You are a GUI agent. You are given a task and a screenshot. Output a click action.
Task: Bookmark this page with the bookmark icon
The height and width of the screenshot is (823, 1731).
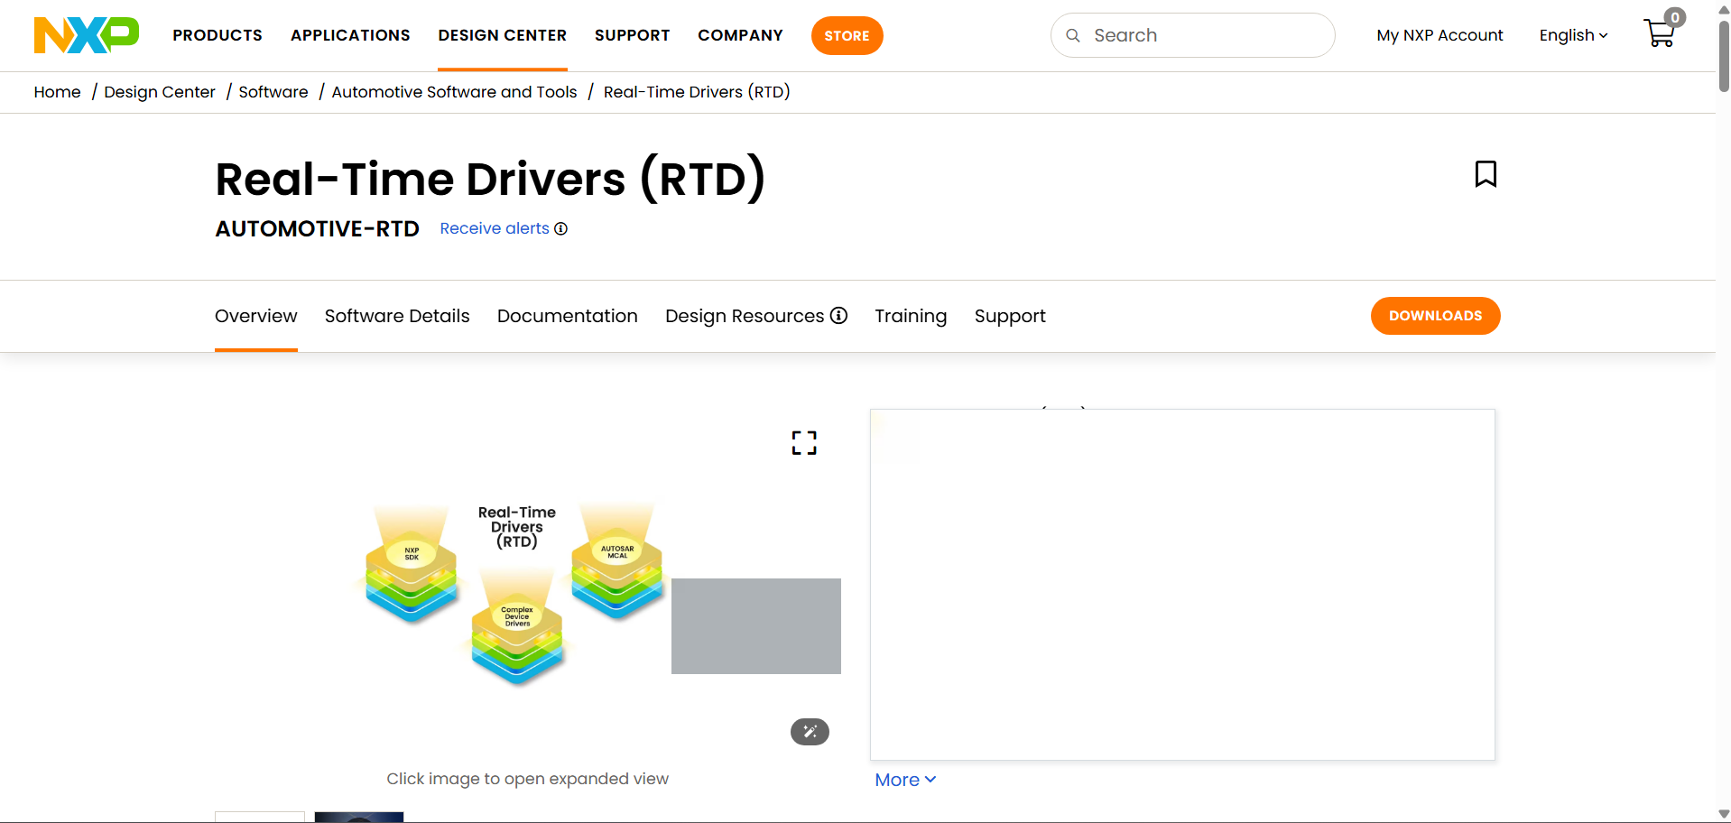click(1486, 174)
